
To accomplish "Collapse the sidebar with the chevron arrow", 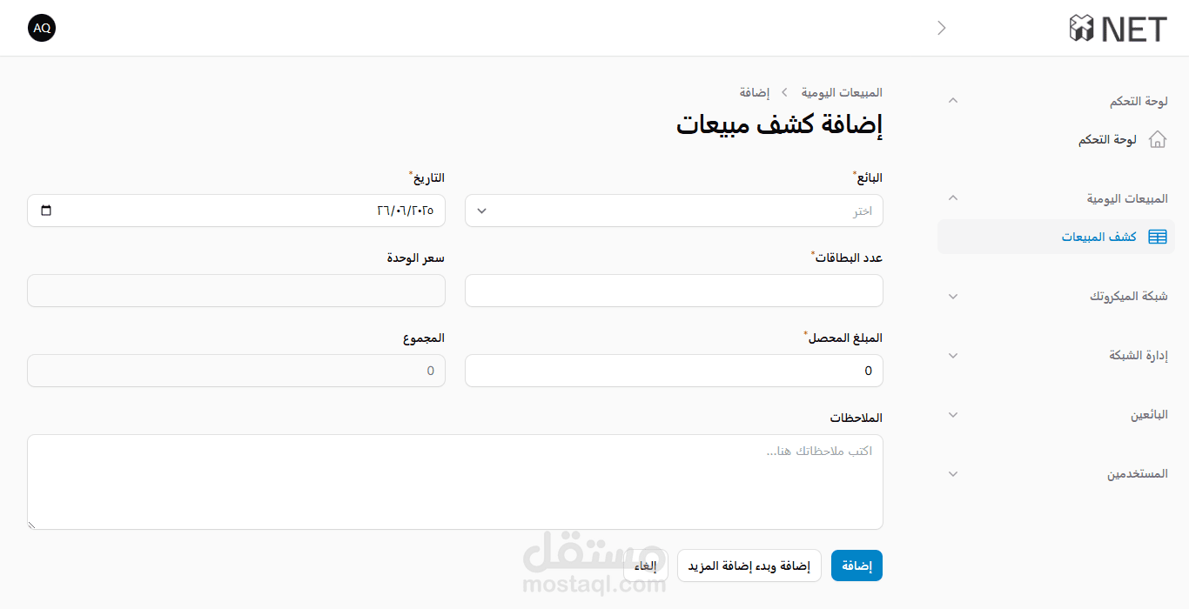I will pyautogui.click(x=941, y=28).
